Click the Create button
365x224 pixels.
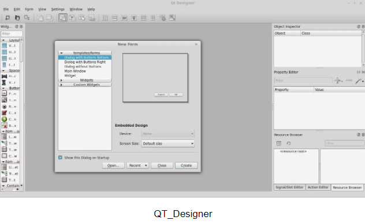[x=186, y=165]
